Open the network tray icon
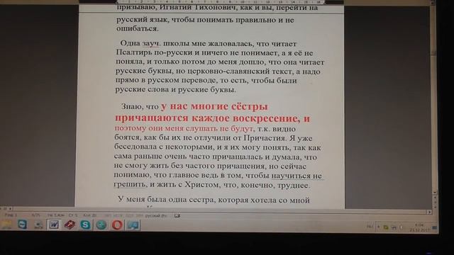This screenshot has width=454, height=255. click(x=394, y=228)
